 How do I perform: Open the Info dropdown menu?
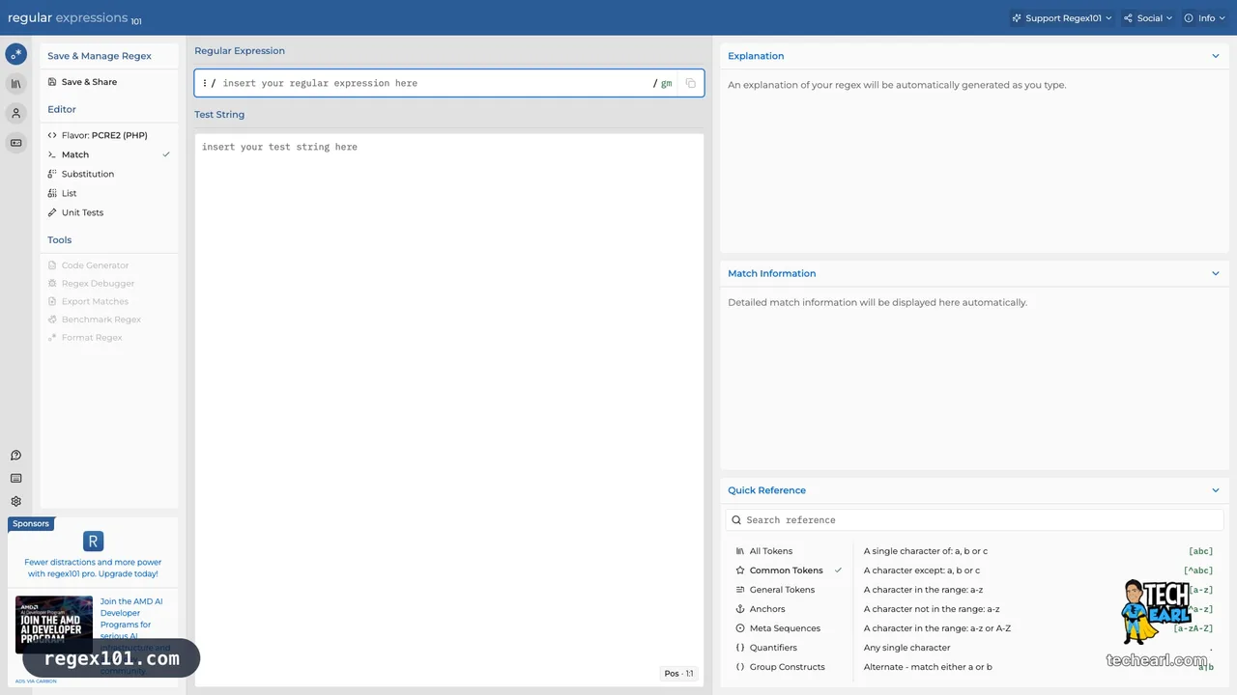1205,18
